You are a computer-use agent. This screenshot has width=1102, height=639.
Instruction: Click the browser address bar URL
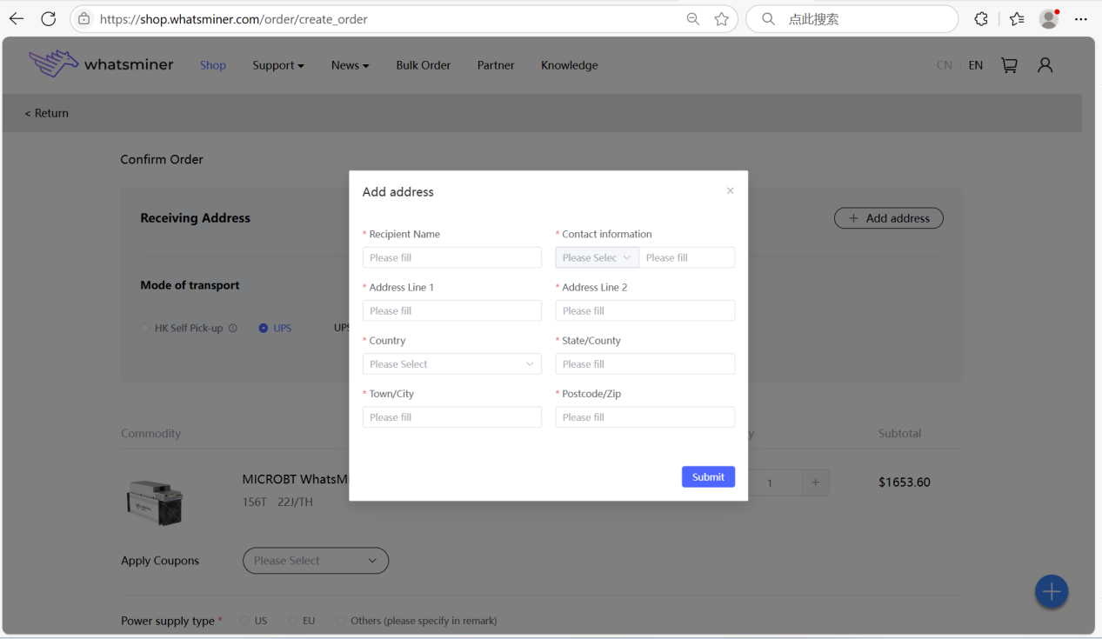pos(234,19)
